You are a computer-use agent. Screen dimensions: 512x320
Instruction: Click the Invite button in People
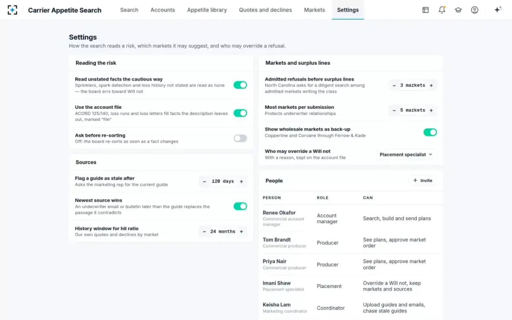coord(422,180)
